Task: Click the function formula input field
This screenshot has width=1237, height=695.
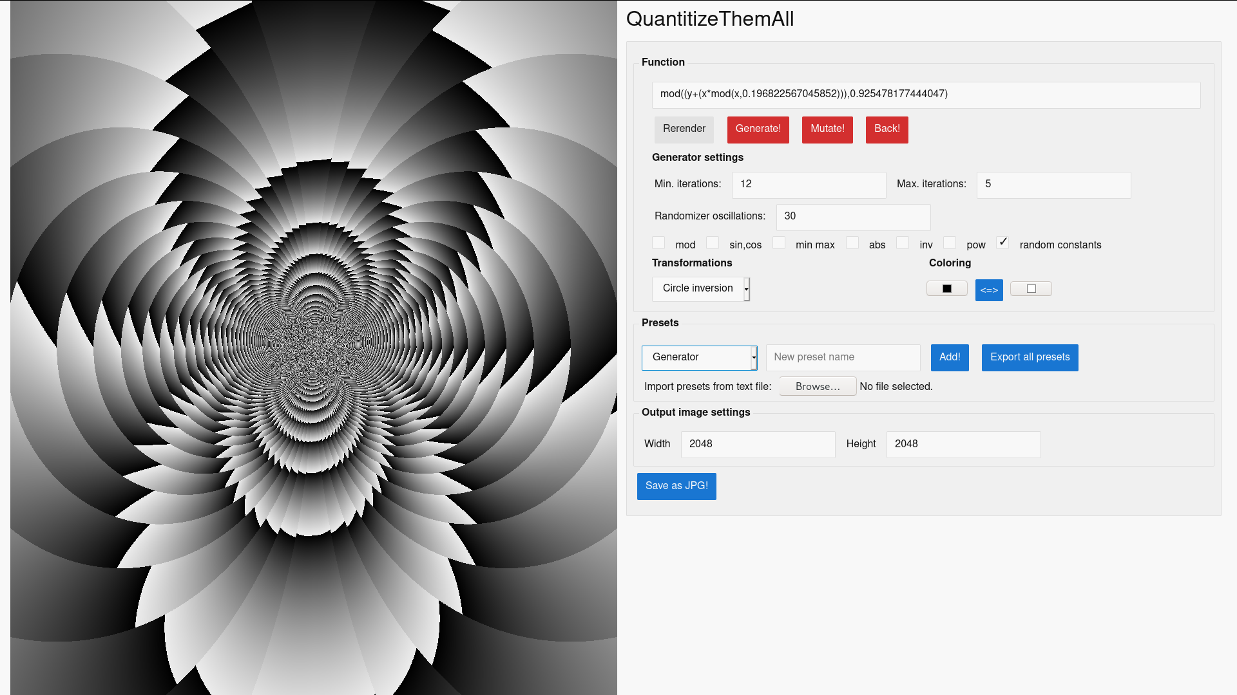Action: (926, 95)
